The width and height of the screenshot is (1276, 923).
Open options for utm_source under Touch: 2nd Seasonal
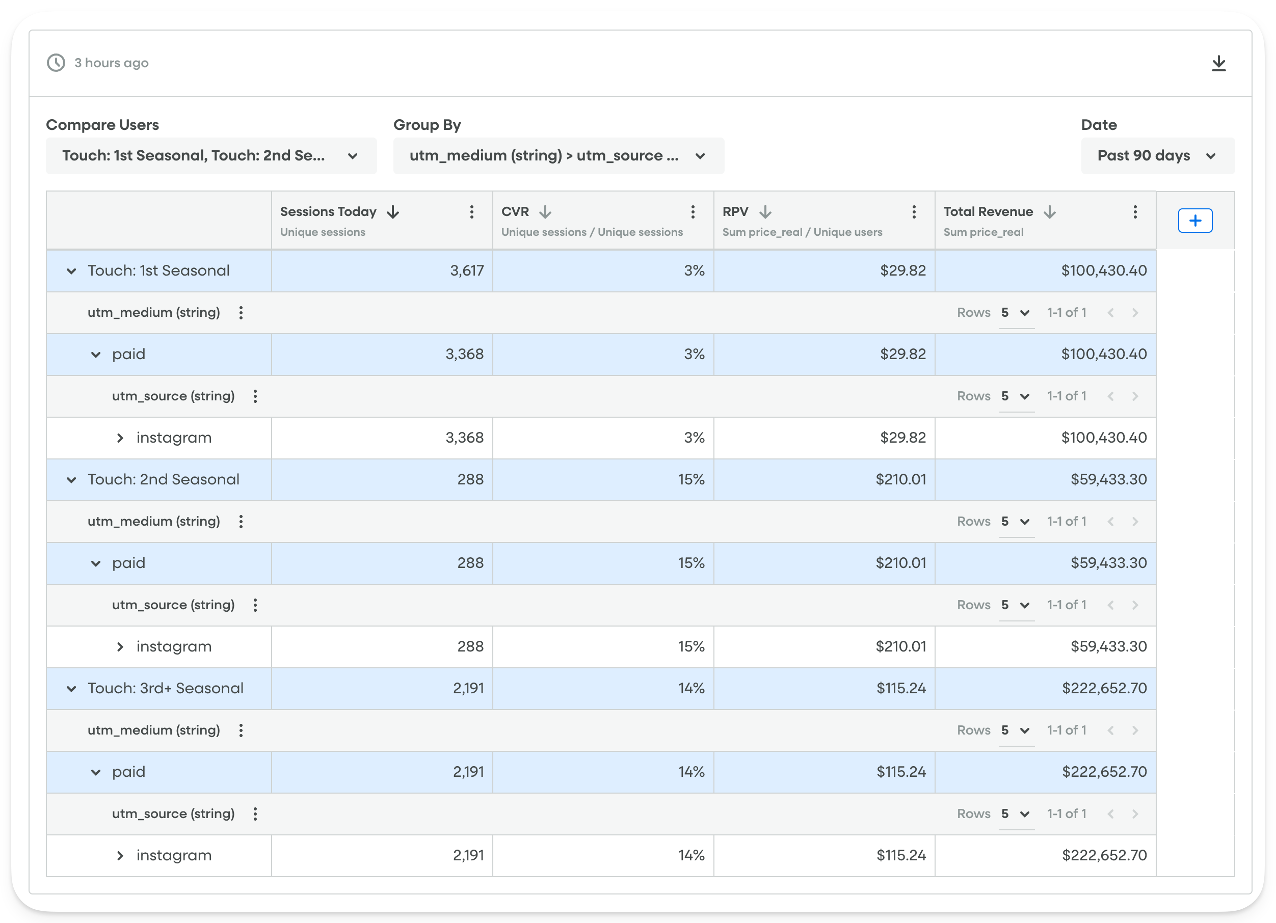point(255,605)
